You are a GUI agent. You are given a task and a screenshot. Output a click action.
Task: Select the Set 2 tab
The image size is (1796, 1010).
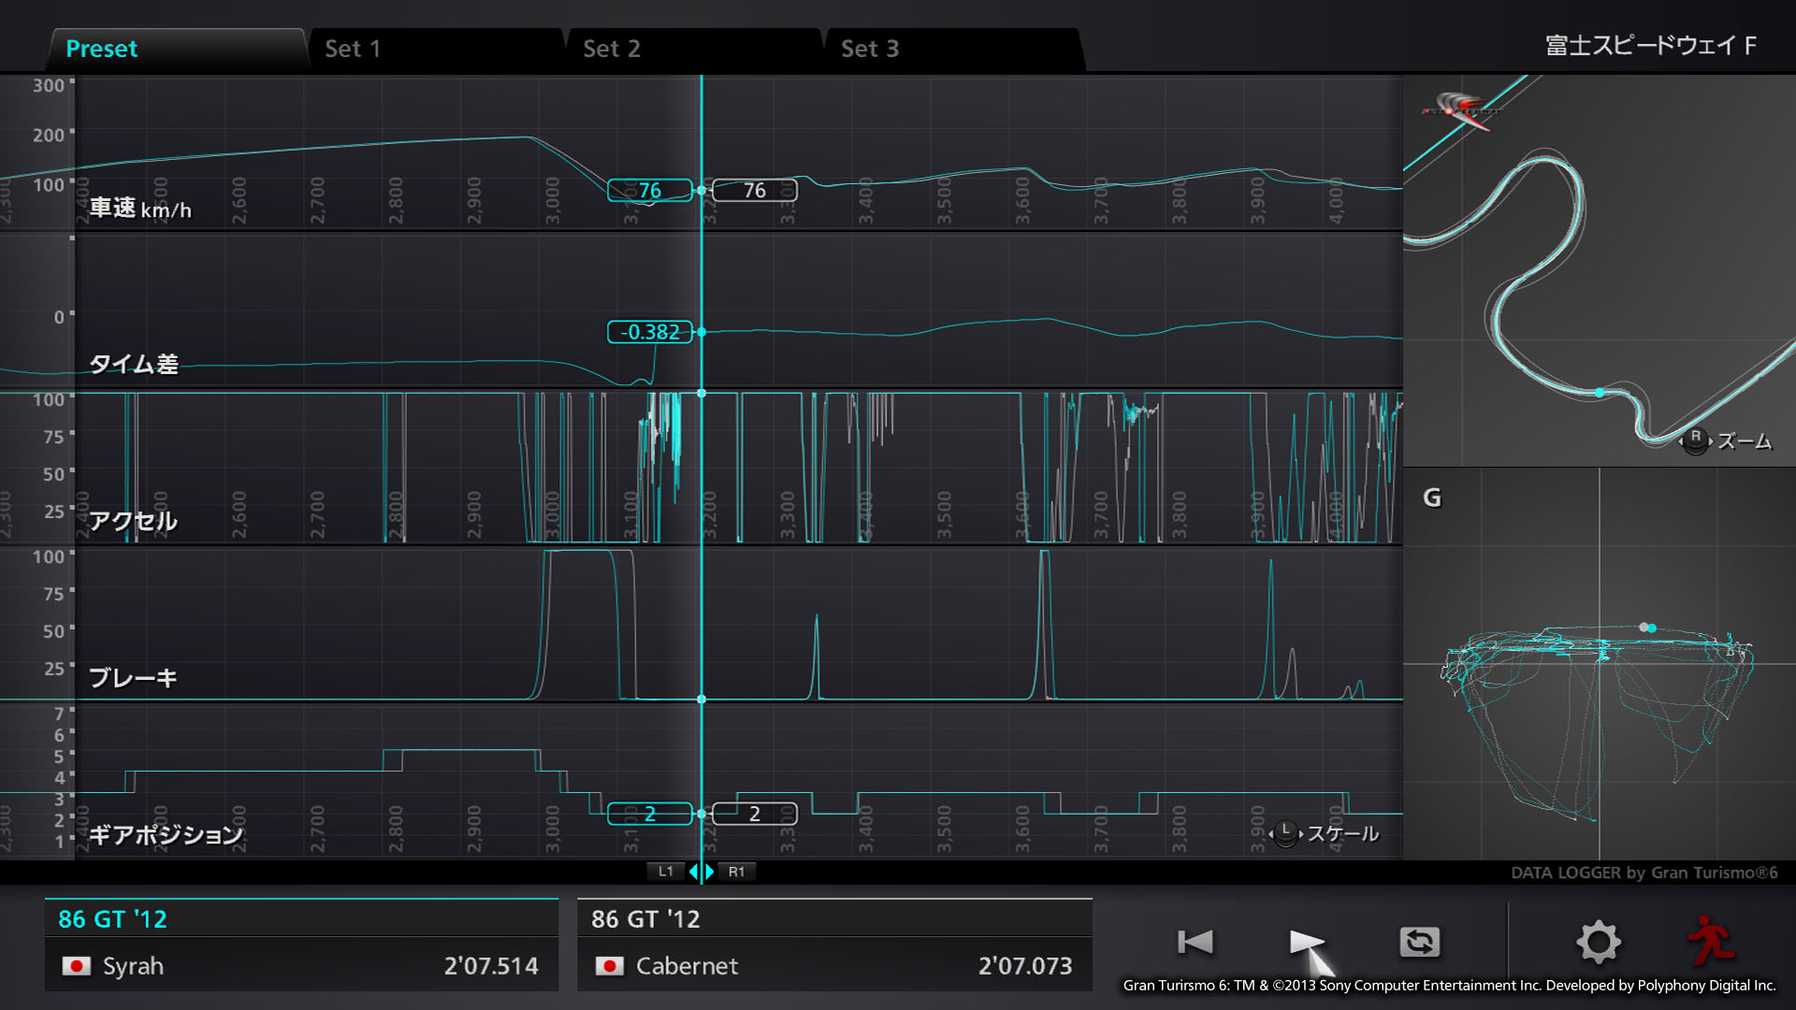(x=612, y=49)
